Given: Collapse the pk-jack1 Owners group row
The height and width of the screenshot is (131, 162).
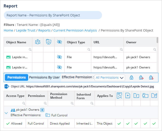Looking at the screenshot, I should pos(6,113).
